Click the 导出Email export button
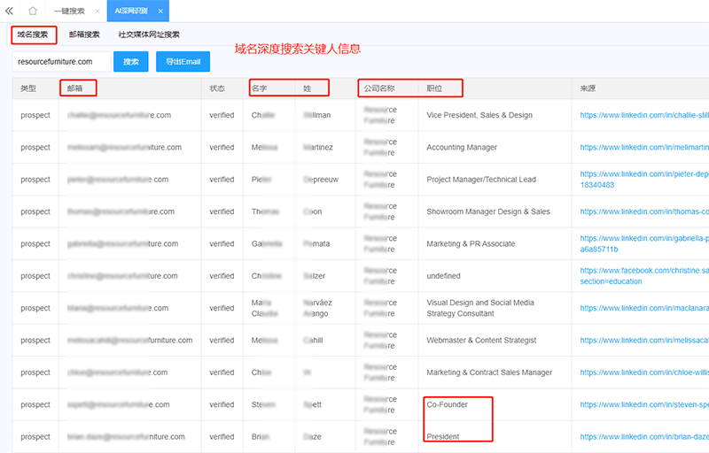709x453 pixels. (183, 62)
